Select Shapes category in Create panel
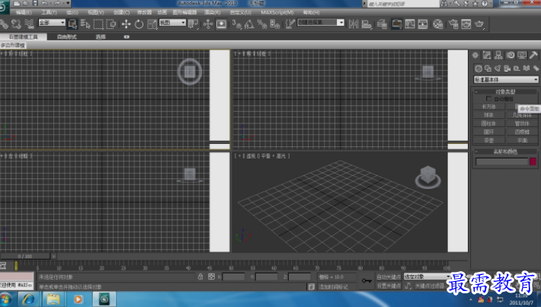 488,69
